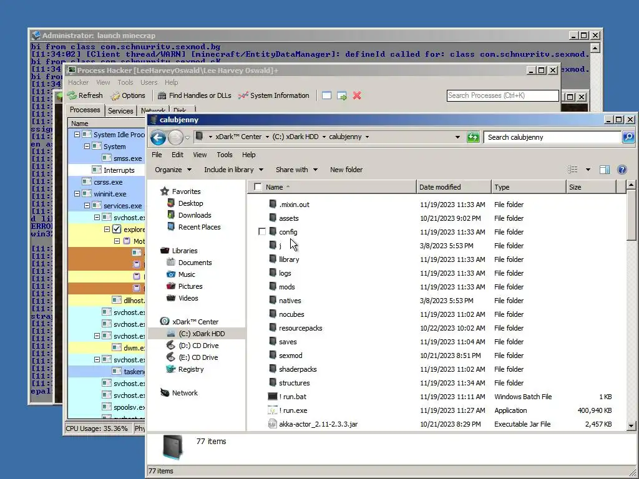Open Options in Process Hacker toolbar

(x=127, y=95)
